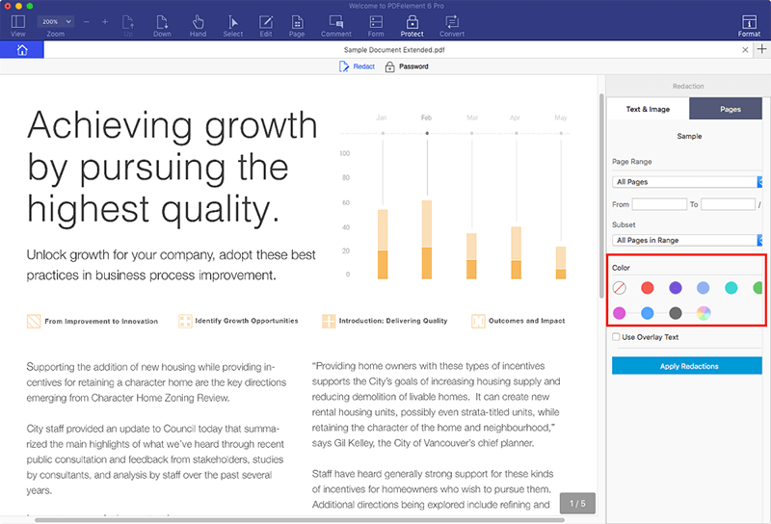Add a new tab with plus button

click(761, 49)
